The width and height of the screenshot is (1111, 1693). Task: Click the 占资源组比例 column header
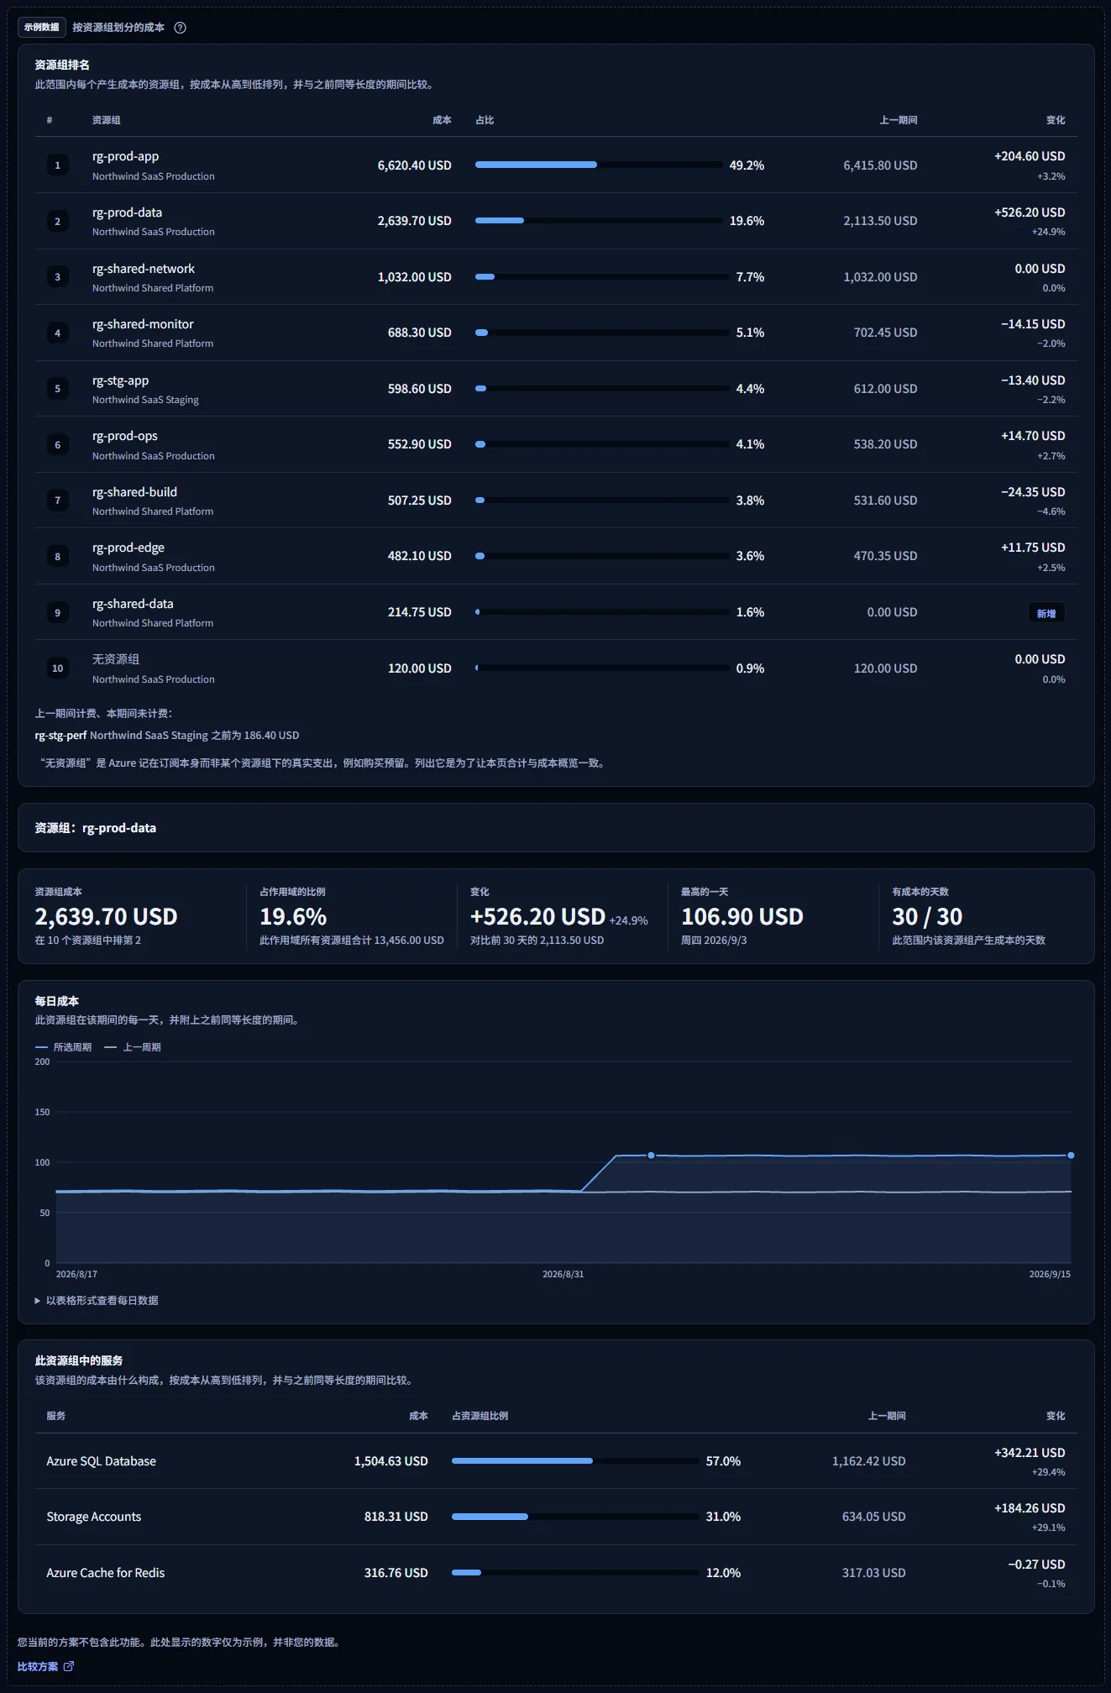coord(480,1416)
